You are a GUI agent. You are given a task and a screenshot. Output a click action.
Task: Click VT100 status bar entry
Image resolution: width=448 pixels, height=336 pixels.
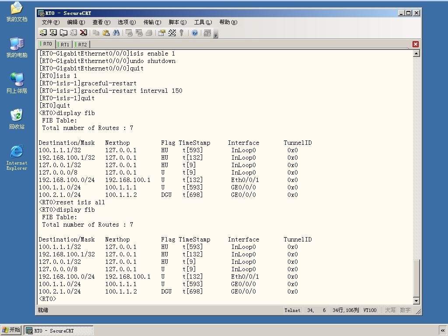[370, 310]
